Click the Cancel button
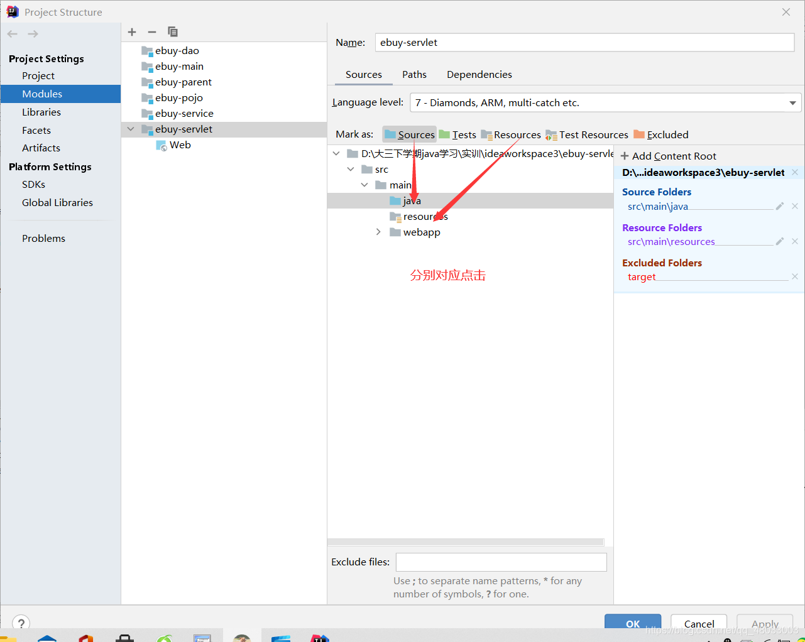Image resolution: width=805 pixels, height=642 pixels. [x=699, y=623]
